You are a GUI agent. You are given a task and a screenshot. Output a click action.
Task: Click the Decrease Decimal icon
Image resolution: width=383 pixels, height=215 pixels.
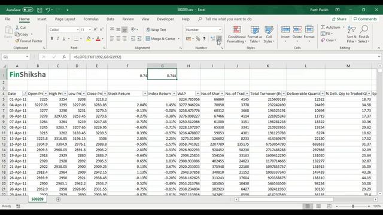click(x=219, y=38)
